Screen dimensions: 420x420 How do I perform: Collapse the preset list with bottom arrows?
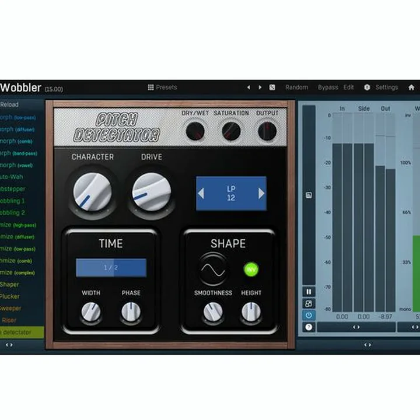click(9, 345)
